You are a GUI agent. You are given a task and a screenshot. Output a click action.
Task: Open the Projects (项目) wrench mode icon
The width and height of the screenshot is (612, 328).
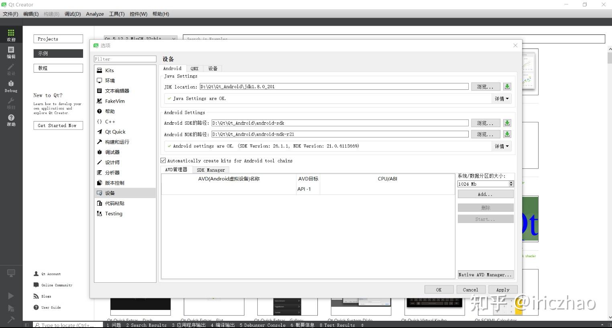[x=11, y=103]
